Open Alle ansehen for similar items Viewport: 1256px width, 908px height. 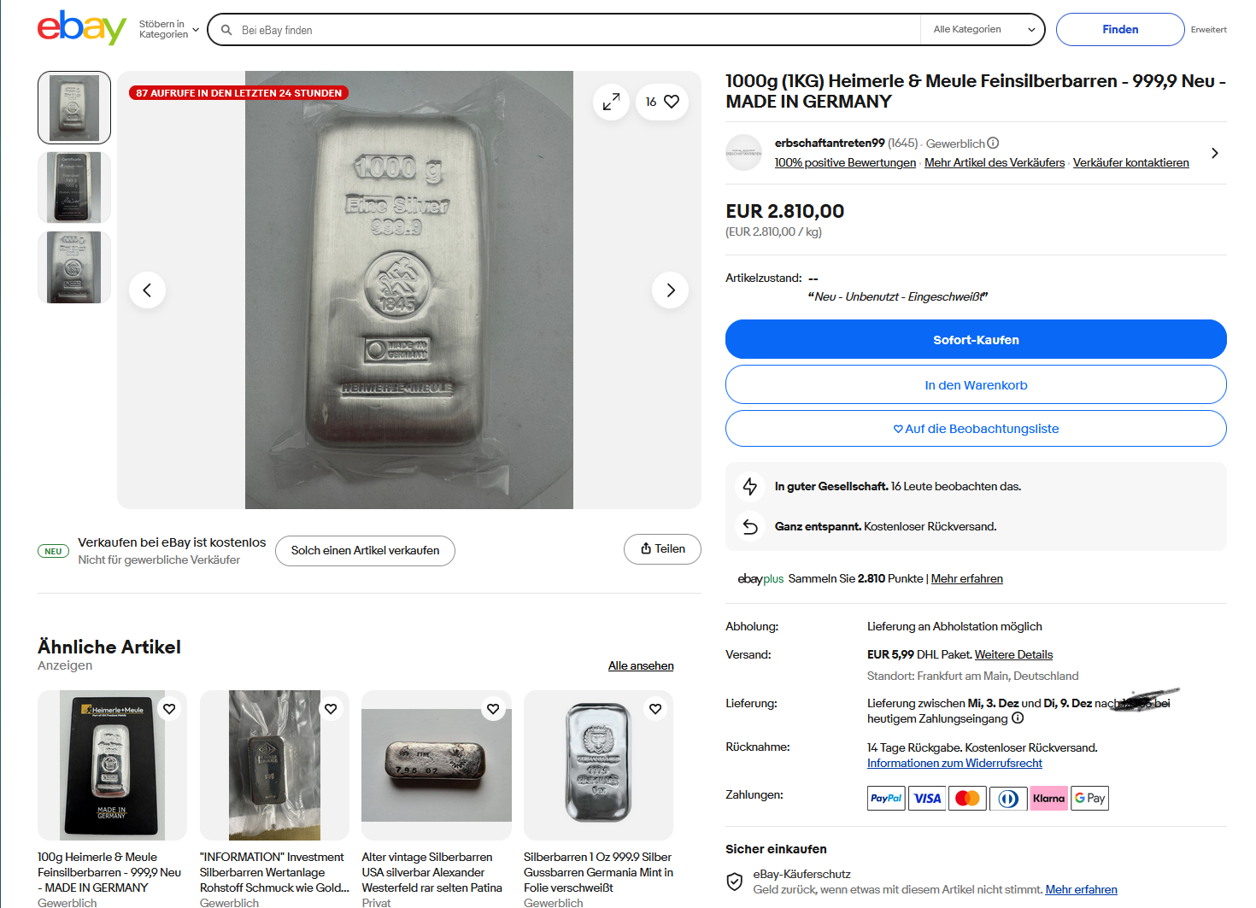point(641,666)
